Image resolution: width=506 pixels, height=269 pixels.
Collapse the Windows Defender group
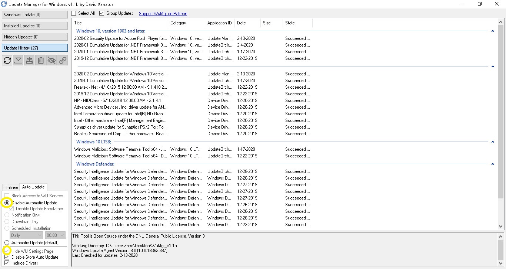pos(493,164)
